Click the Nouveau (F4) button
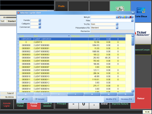This screenshot has width=152, height=114. 126,99
